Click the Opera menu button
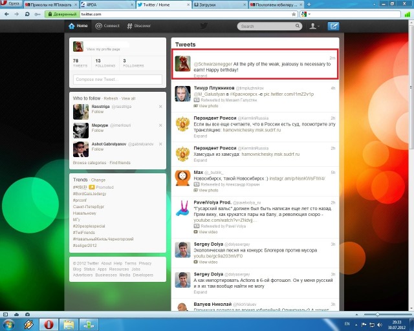The image size is (414, 331). pyautogui.click(x=10, y=4)
